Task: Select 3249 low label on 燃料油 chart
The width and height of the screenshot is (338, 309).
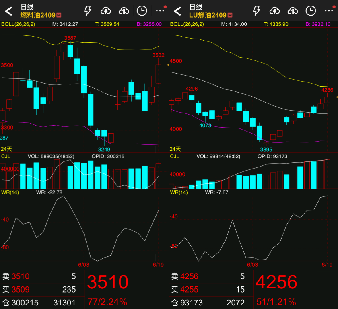Action: 104,150
